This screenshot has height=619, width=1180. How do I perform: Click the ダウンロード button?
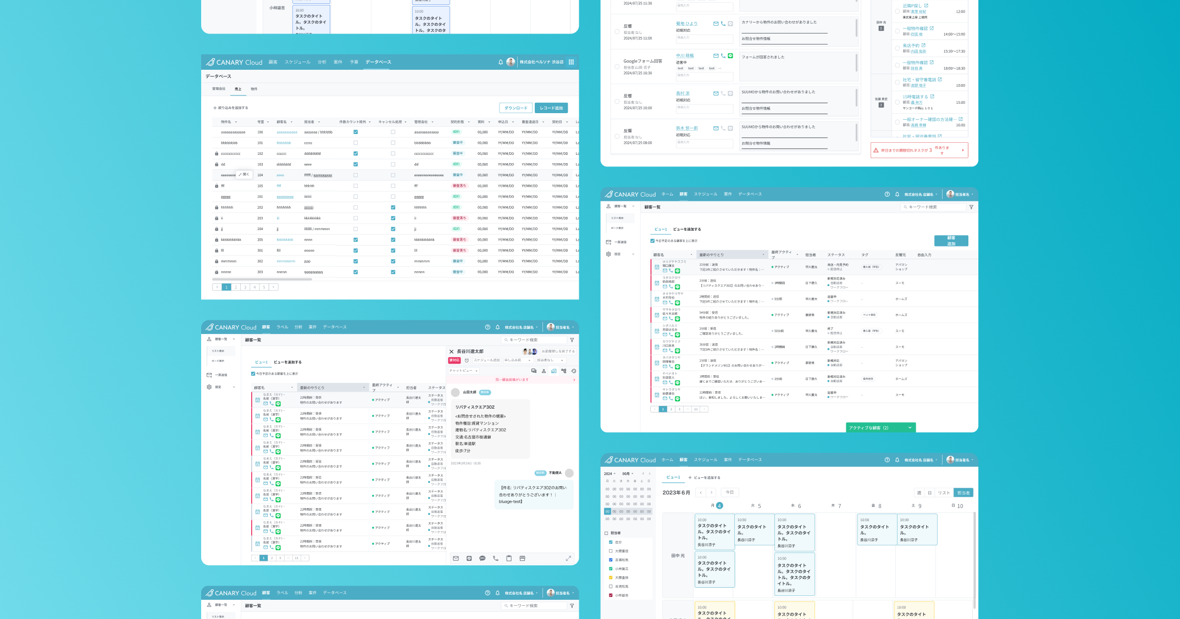click(516, 108)
